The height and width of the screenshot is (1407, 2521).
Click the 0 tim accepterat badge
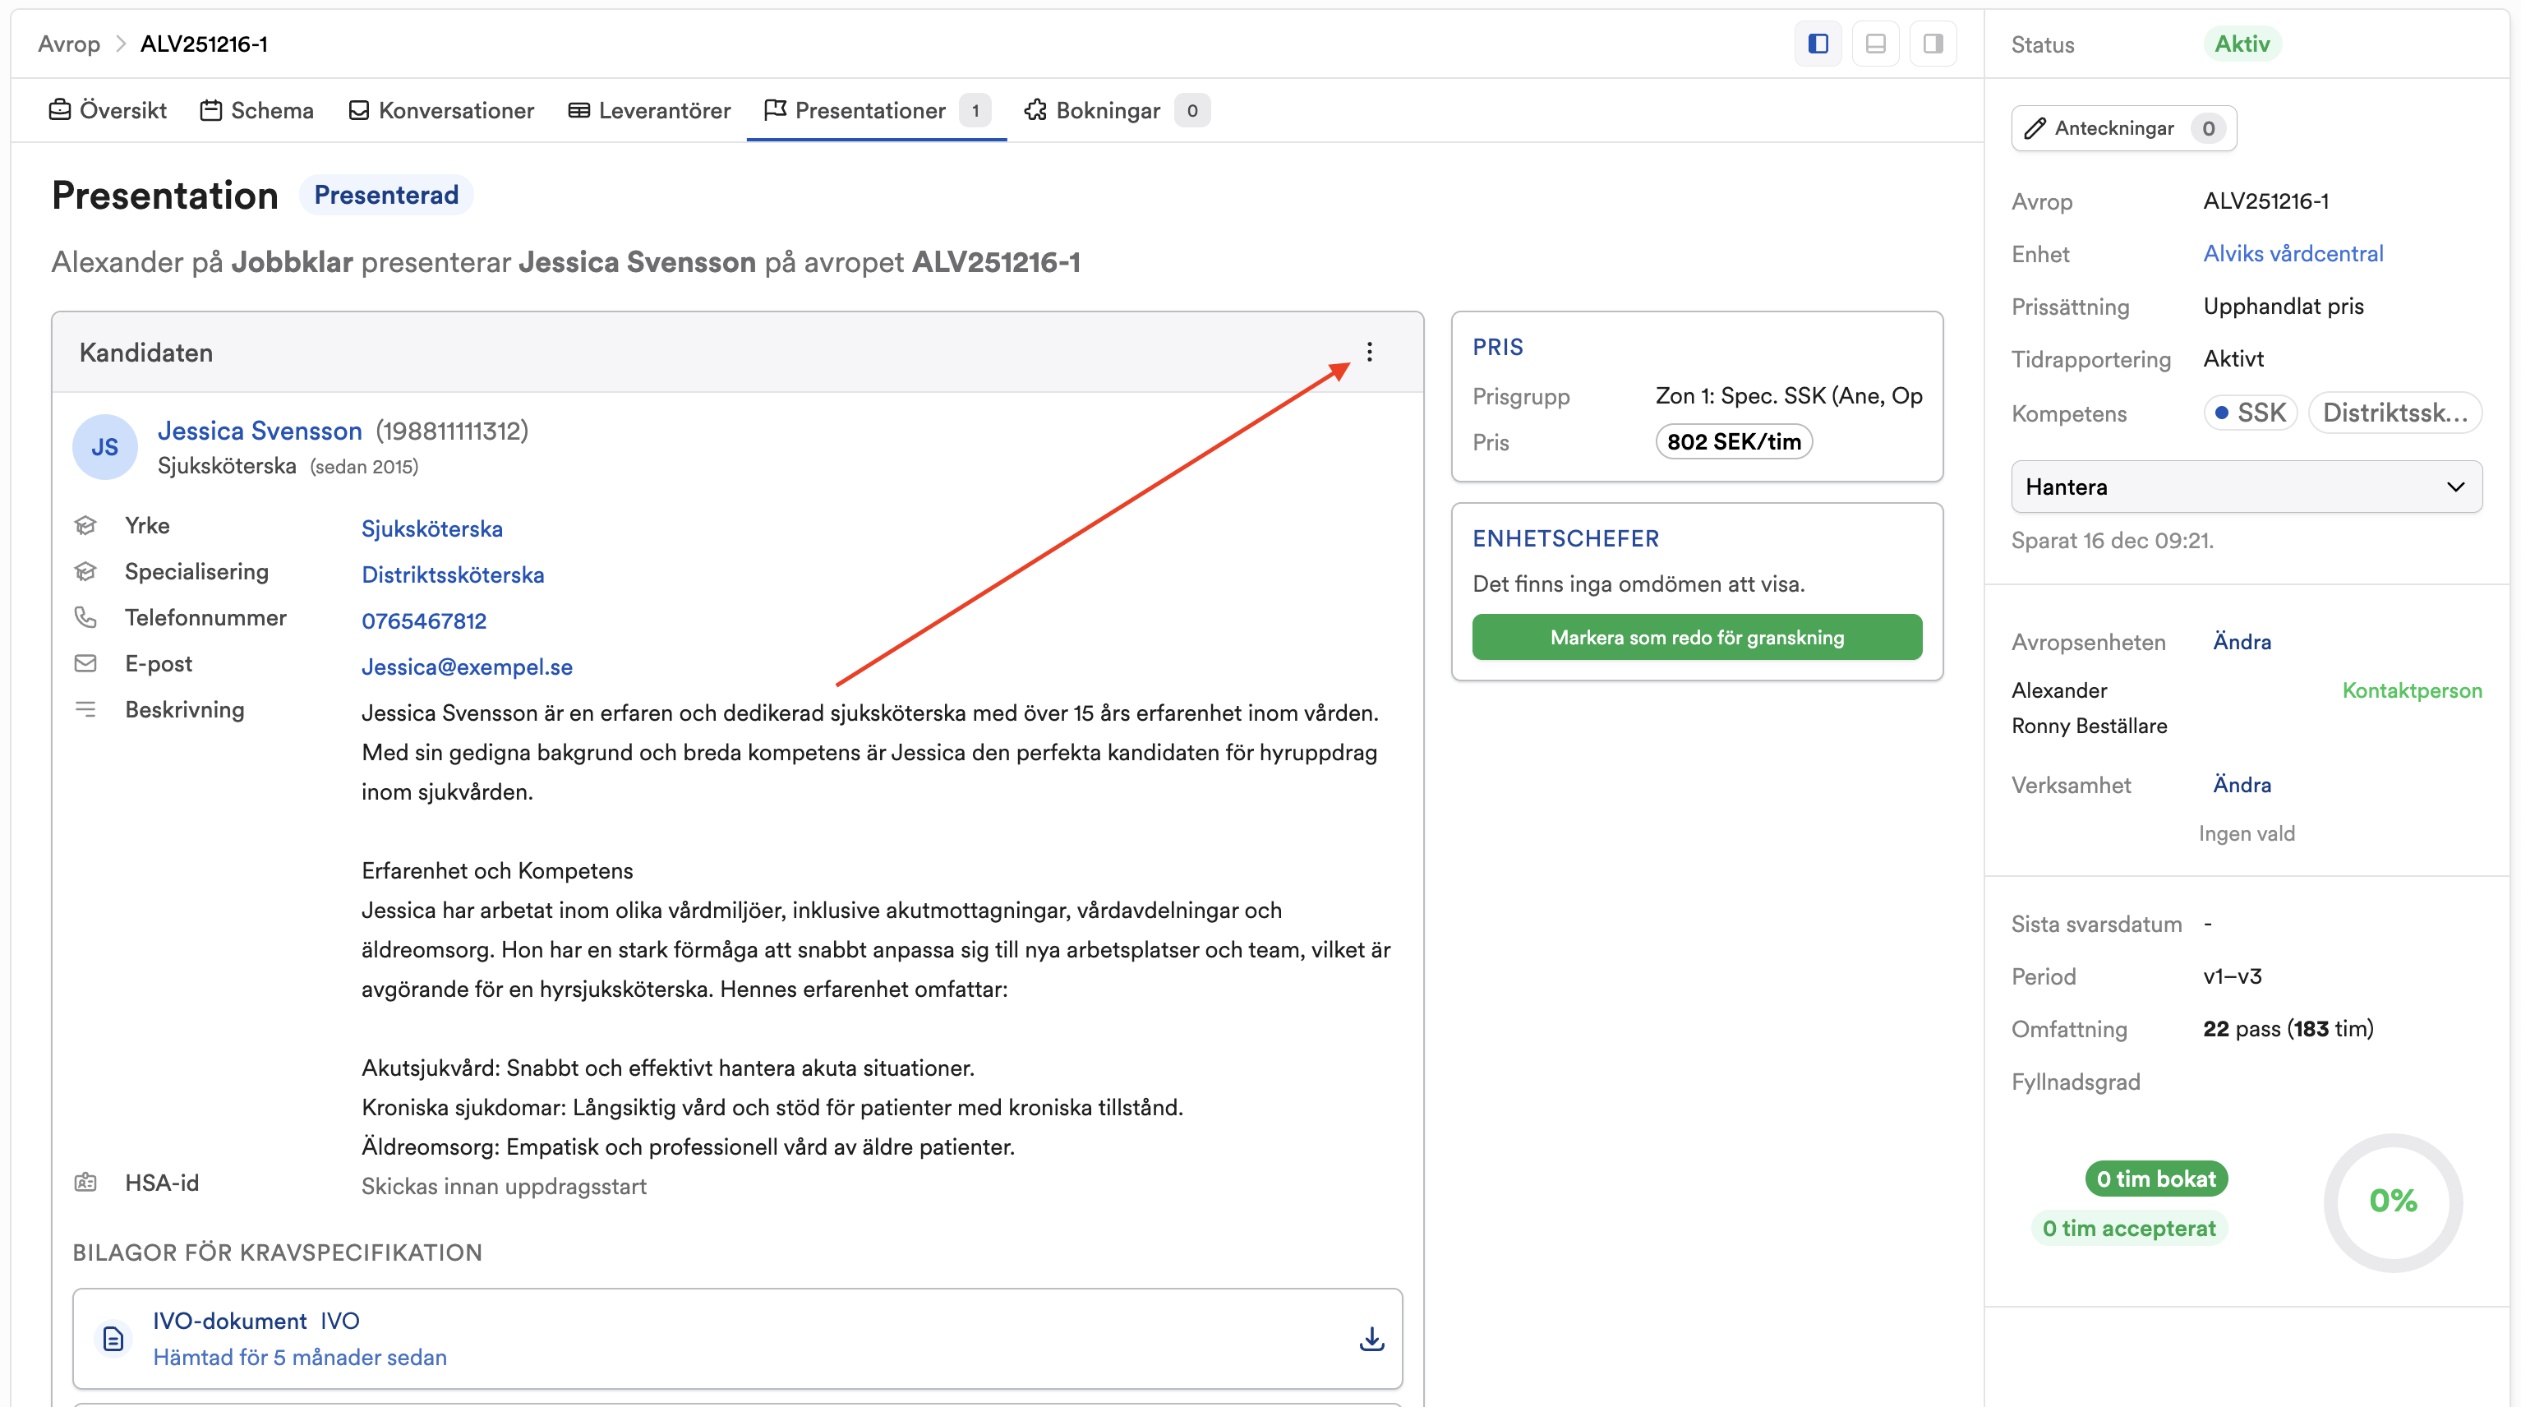point(2128,1228)
